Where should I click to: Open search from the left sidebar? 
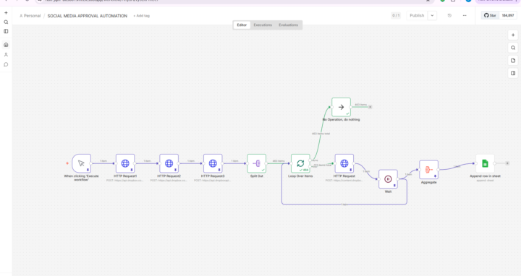point(6,22)
